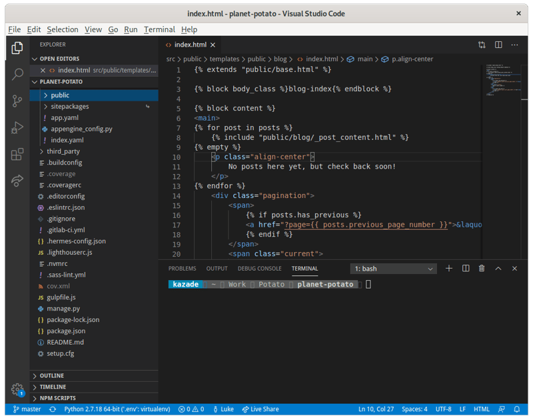Open the Help menu
The image size is (533, 420).
pos(189,29)
